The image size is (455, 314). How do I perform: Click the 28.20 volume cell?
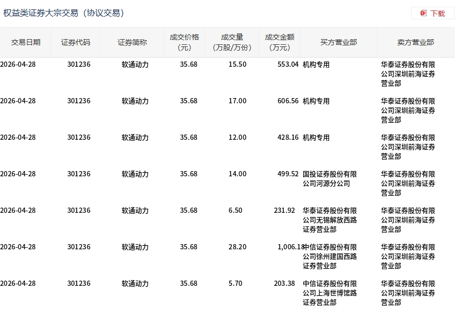[237, 247]
